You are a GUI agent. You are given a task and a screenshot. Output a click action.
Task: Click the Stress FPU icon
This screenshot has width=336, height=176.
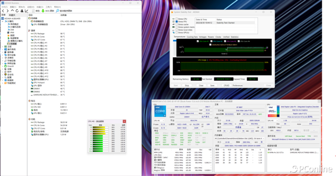click(x=173, y=22)
